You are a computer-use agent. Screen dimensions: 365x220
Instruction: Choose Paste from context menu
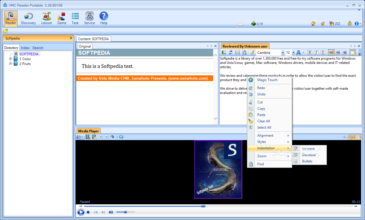(270, 115)
